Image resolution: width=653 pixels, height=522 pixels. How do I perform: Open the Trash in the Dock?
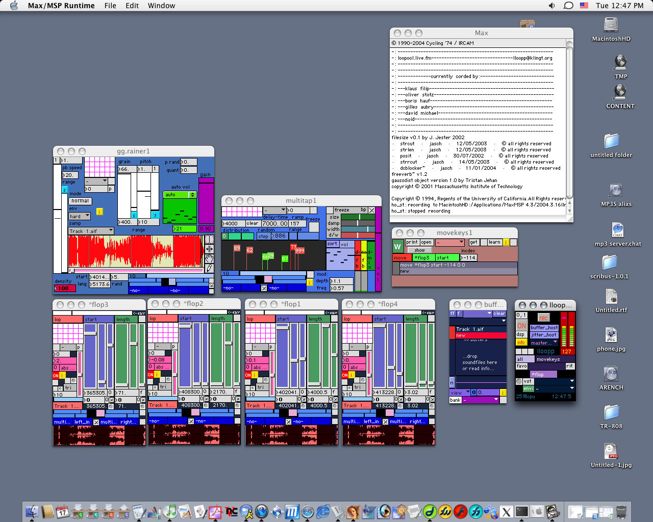coord(621,511)
